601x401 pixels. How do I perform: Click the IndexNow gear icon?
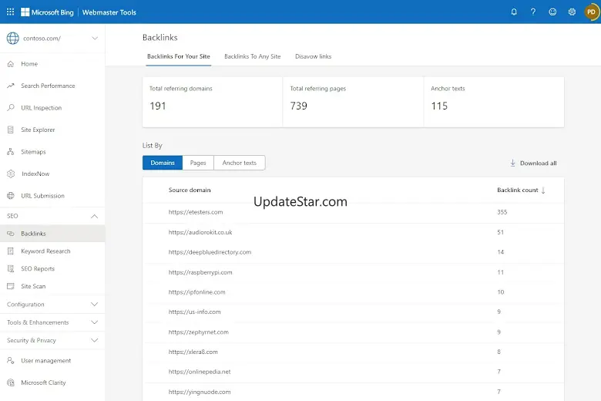pos(11,174)
